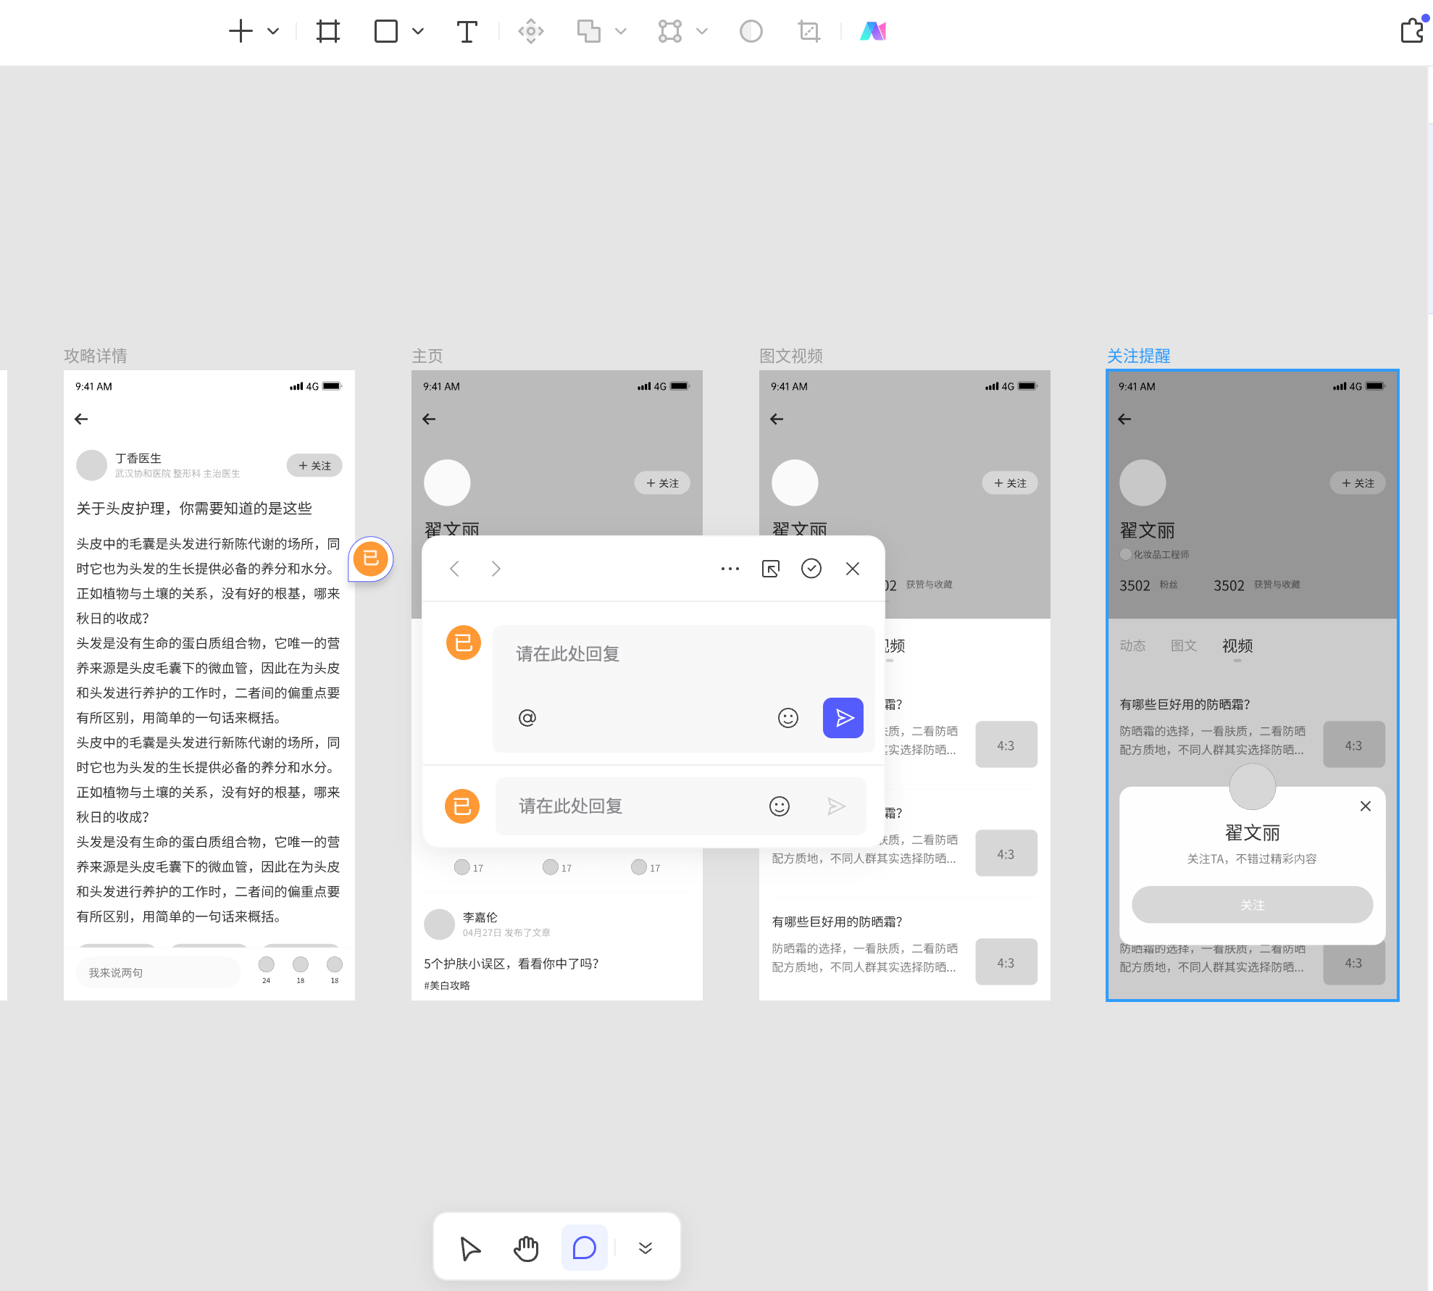This screenshot has width=1433, height=1291.
Task: Expand the insert tool dropdown arrow
Action: click(273, 31)
